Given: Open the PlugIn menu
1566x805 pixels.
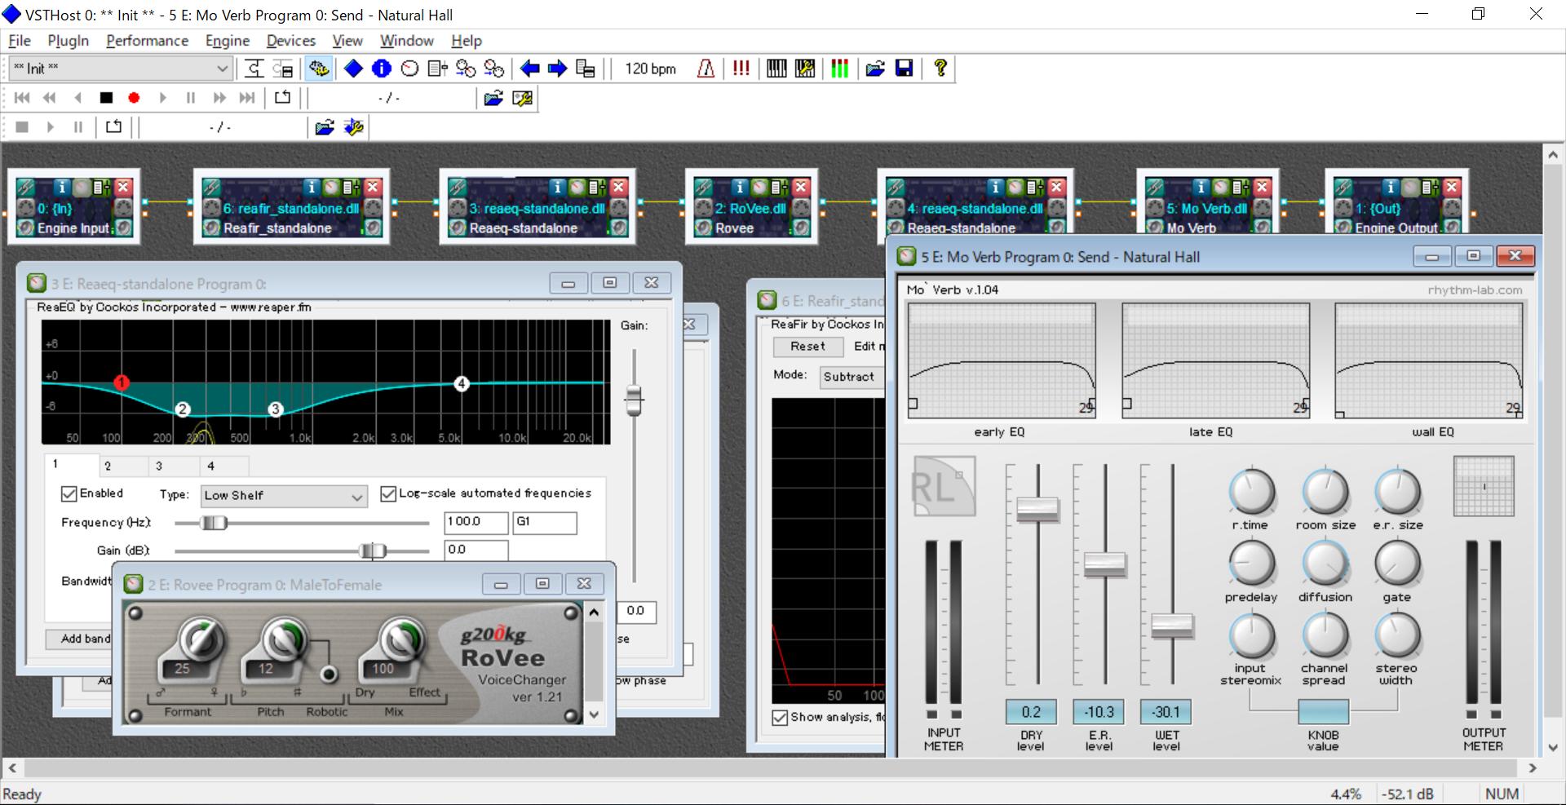Looking at the screenshot, I should (x=68, y=41).
